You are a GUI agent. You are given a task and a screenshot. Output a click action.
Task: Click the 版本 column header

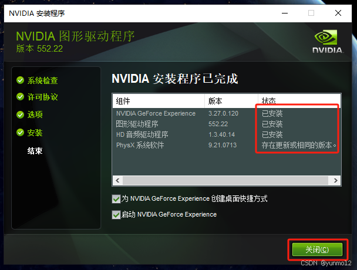tap(231, 101)
